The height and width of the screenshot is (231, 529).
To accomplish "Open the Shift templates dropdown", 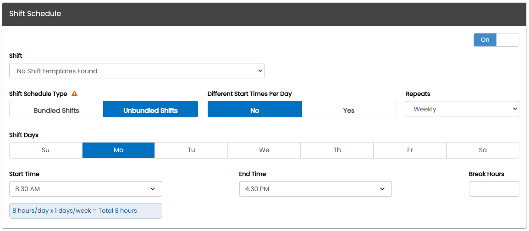I will [137, 71].
